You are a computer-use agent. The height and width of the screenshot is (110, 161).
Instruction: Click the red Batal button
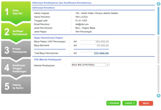(x=146, y=103)
